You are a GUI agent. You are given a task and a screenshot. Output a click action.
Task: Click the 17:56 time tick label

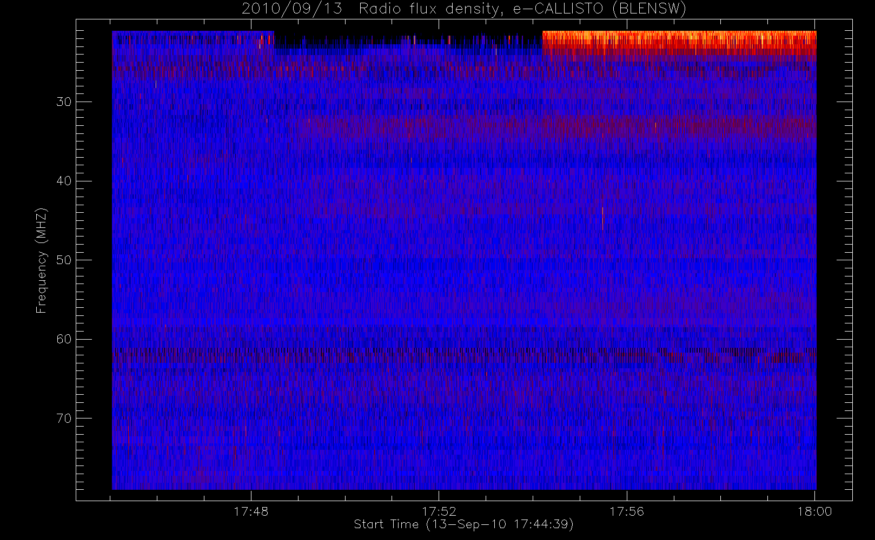coord(627,511)
